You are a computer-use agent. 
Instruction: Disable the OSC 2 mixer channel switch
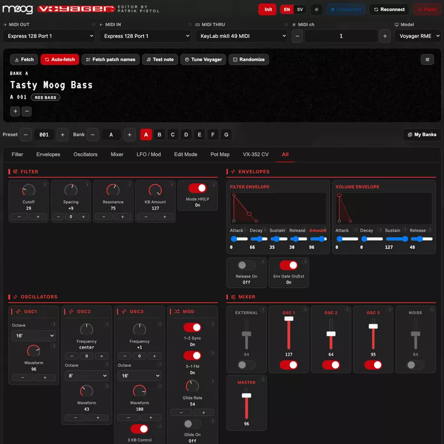[x=331, y=365]
